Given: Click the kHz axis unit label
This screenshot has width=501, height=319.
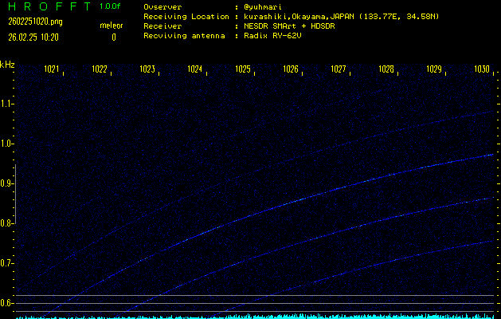Looking at the screenshot, I should point(7,65).
